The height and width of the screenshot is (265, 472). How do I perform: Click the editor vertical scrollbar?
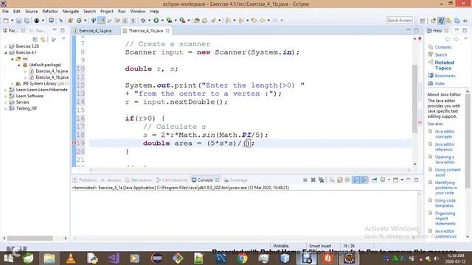tap(414, 99)
